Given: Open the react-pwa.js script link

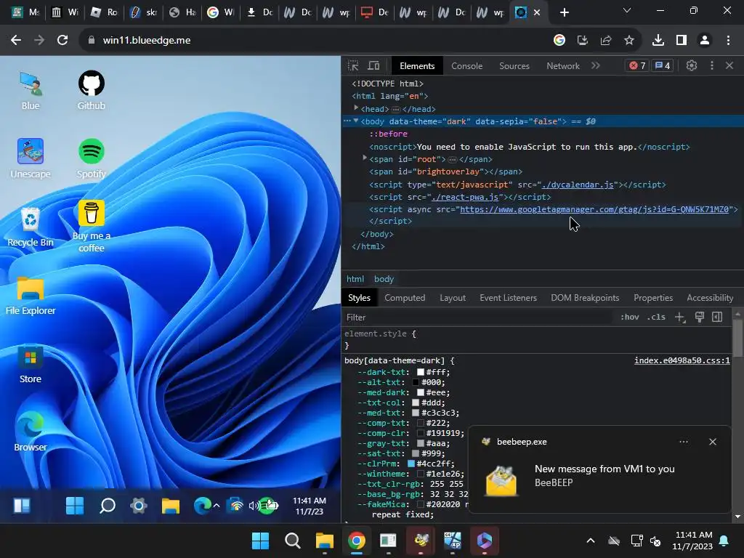Looking at the screenshot, I should point(465,197).
